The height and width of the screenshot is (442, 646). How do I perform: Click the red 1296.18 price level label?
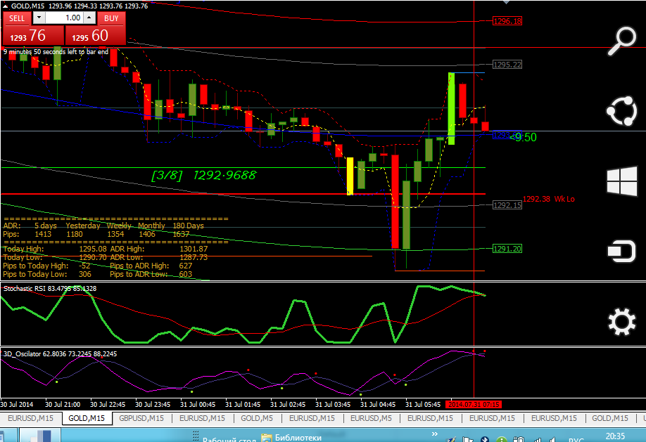tap(507, 21)
